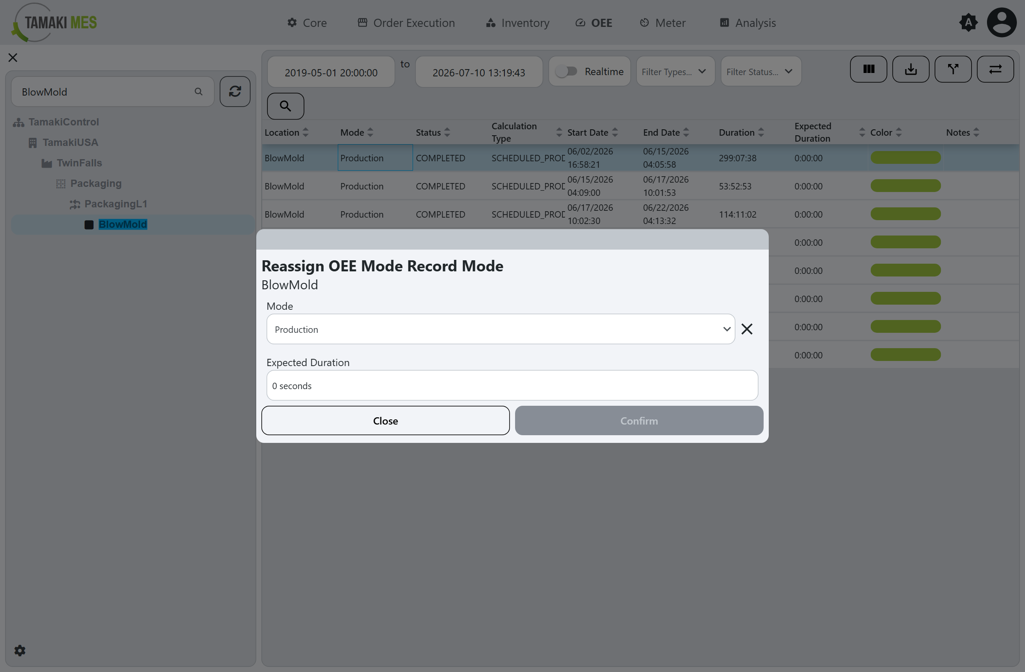Image resolution: width=1025 pixels, height=672 pixels.
Task: Open the Core menu
Action: point(307,23)
